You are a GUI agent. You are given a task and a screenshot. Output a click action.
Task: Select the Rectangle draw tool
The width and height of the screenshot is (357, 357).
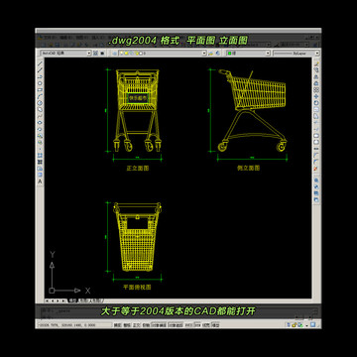point(40,89)
